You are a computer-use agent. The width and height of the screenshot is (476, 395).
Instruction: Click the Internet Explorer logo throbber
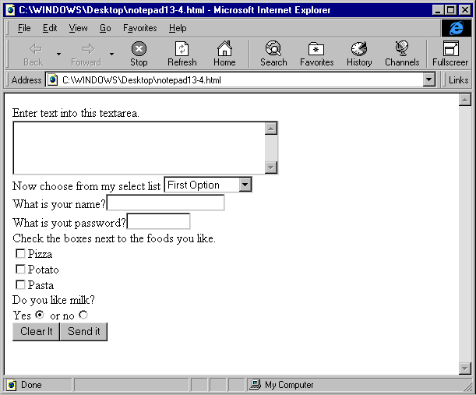coord(456,28)
